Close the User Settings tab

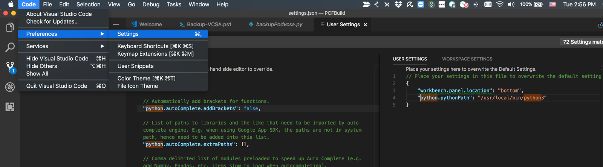[x=365, y=25]
